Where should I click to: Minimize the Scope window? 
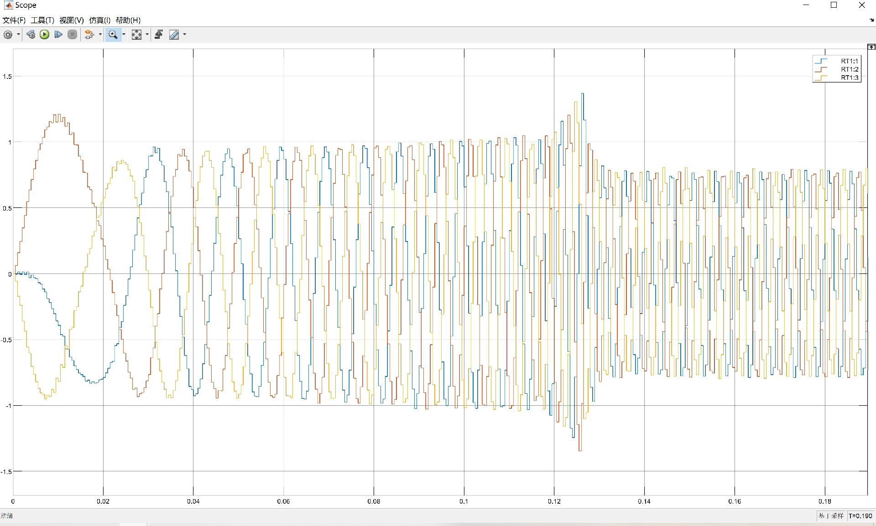click(x=806, y=5)
